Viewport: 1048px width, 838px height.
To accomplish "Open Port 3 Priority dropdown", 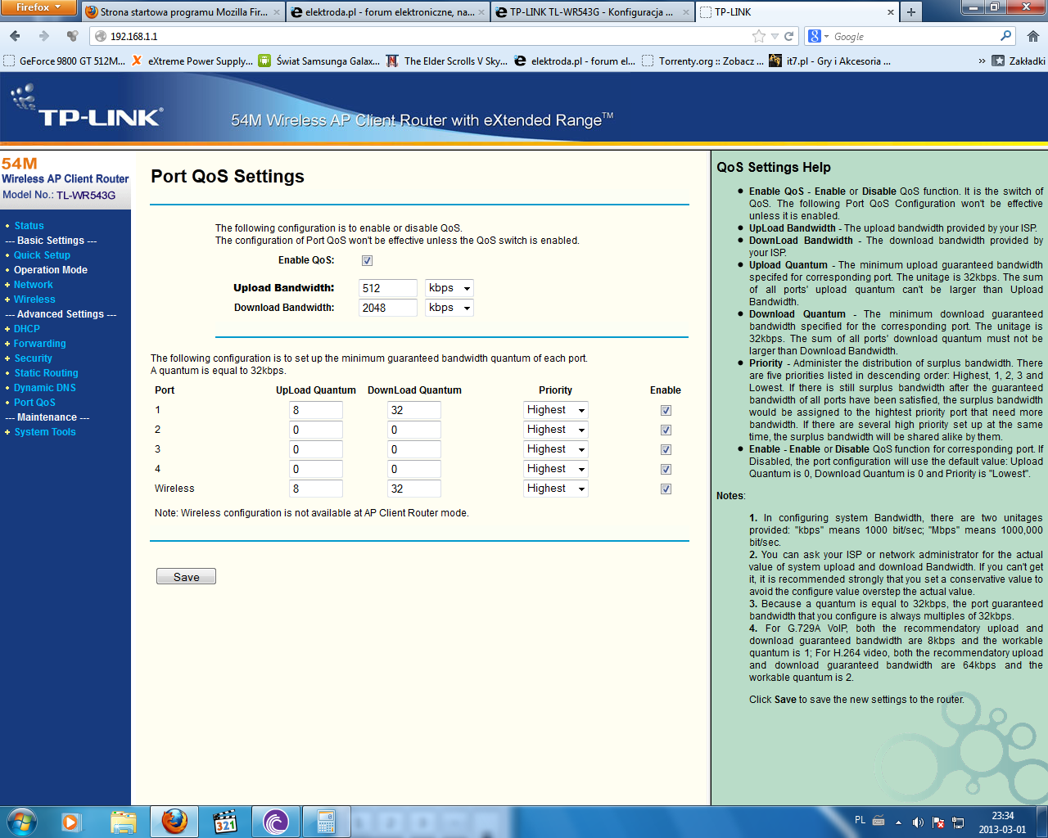I will pyautogui.click(x=556, y=449).
